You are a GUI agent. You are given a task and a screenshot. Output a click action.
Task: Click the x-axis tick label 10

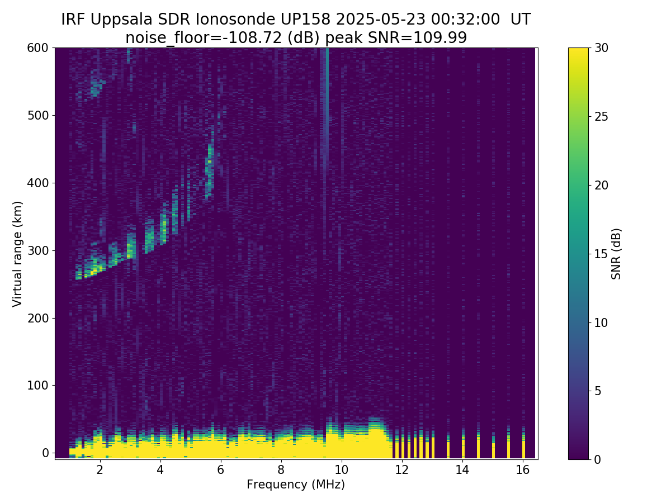341,470
